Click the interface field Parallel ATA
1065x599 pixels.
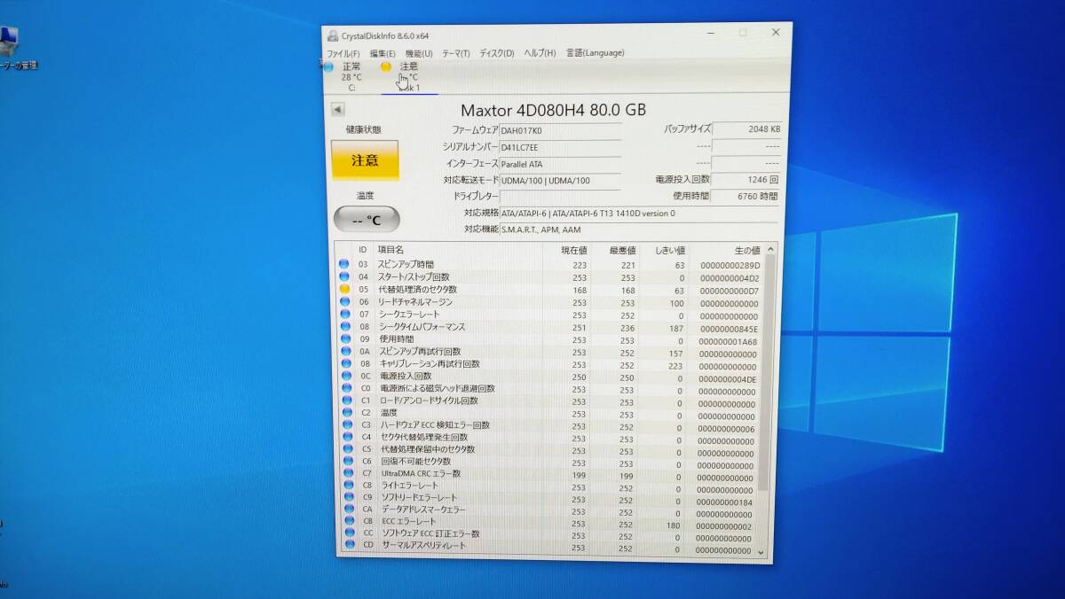pyautogui.click(x=560, y=164)
